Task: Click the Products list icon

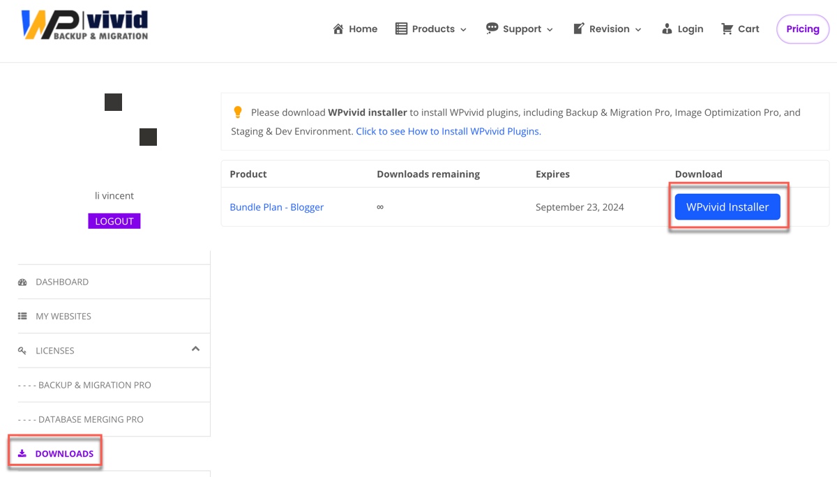Action: click(x=401, y=29)
